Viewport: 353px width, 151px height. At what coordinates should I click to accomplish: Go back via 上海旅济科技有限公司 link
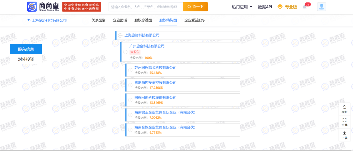(x=49, y=20)
